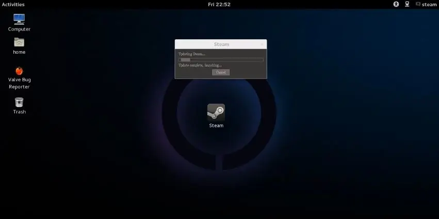Cancel the Steam update

221,72
